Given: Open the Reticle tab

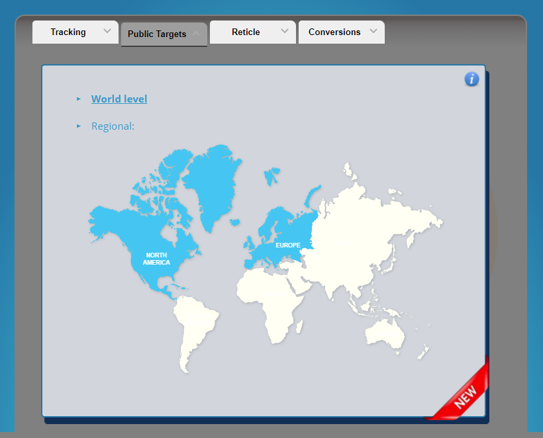Looking at the screenshot, I should click(253, 32).
